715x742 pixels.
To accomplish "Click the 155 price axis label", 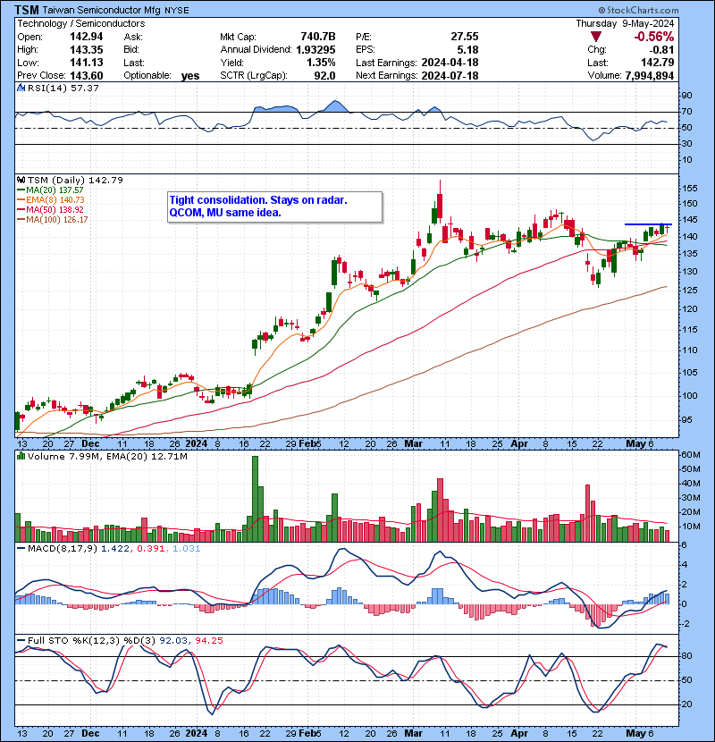I will point(690,189).
